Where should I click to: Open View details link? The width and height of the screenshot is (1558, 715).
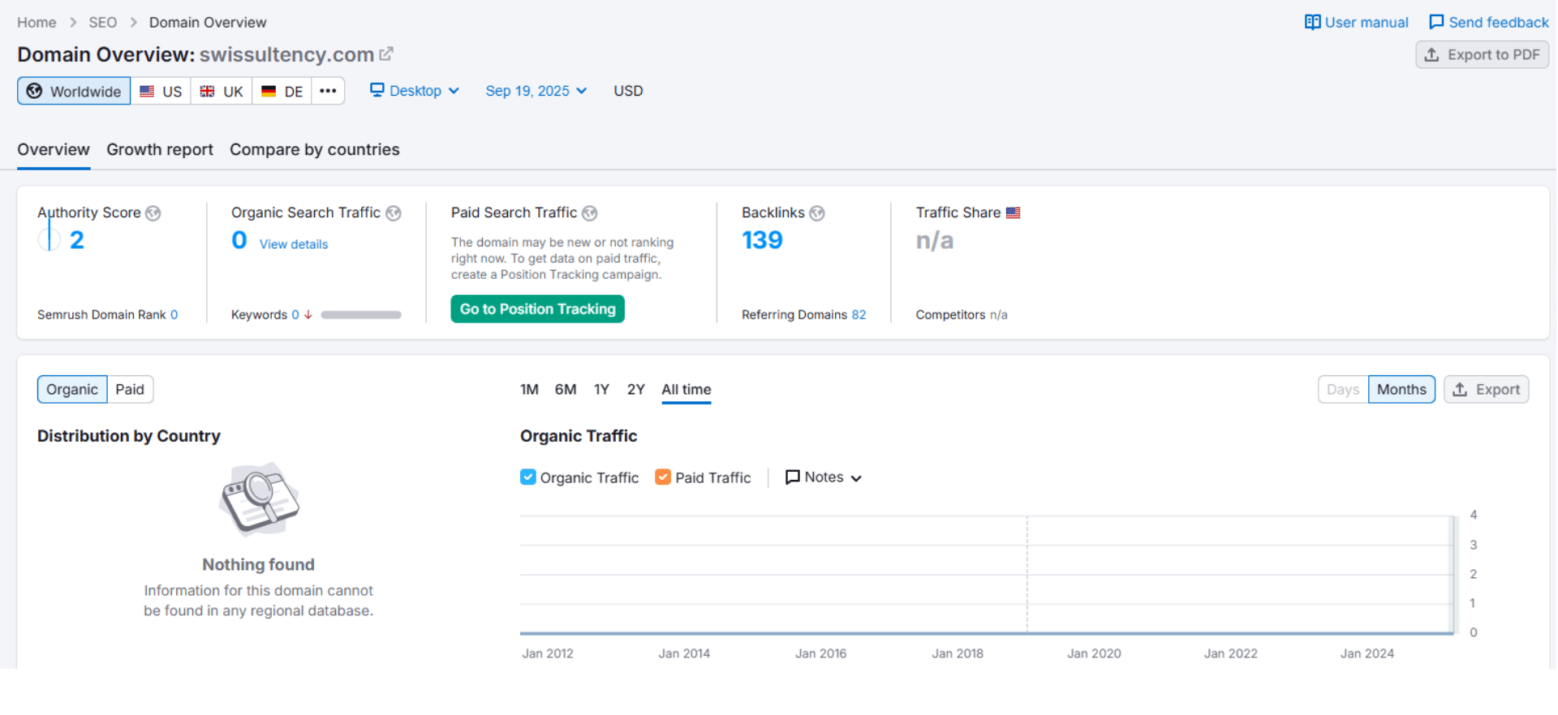[294, 244]
